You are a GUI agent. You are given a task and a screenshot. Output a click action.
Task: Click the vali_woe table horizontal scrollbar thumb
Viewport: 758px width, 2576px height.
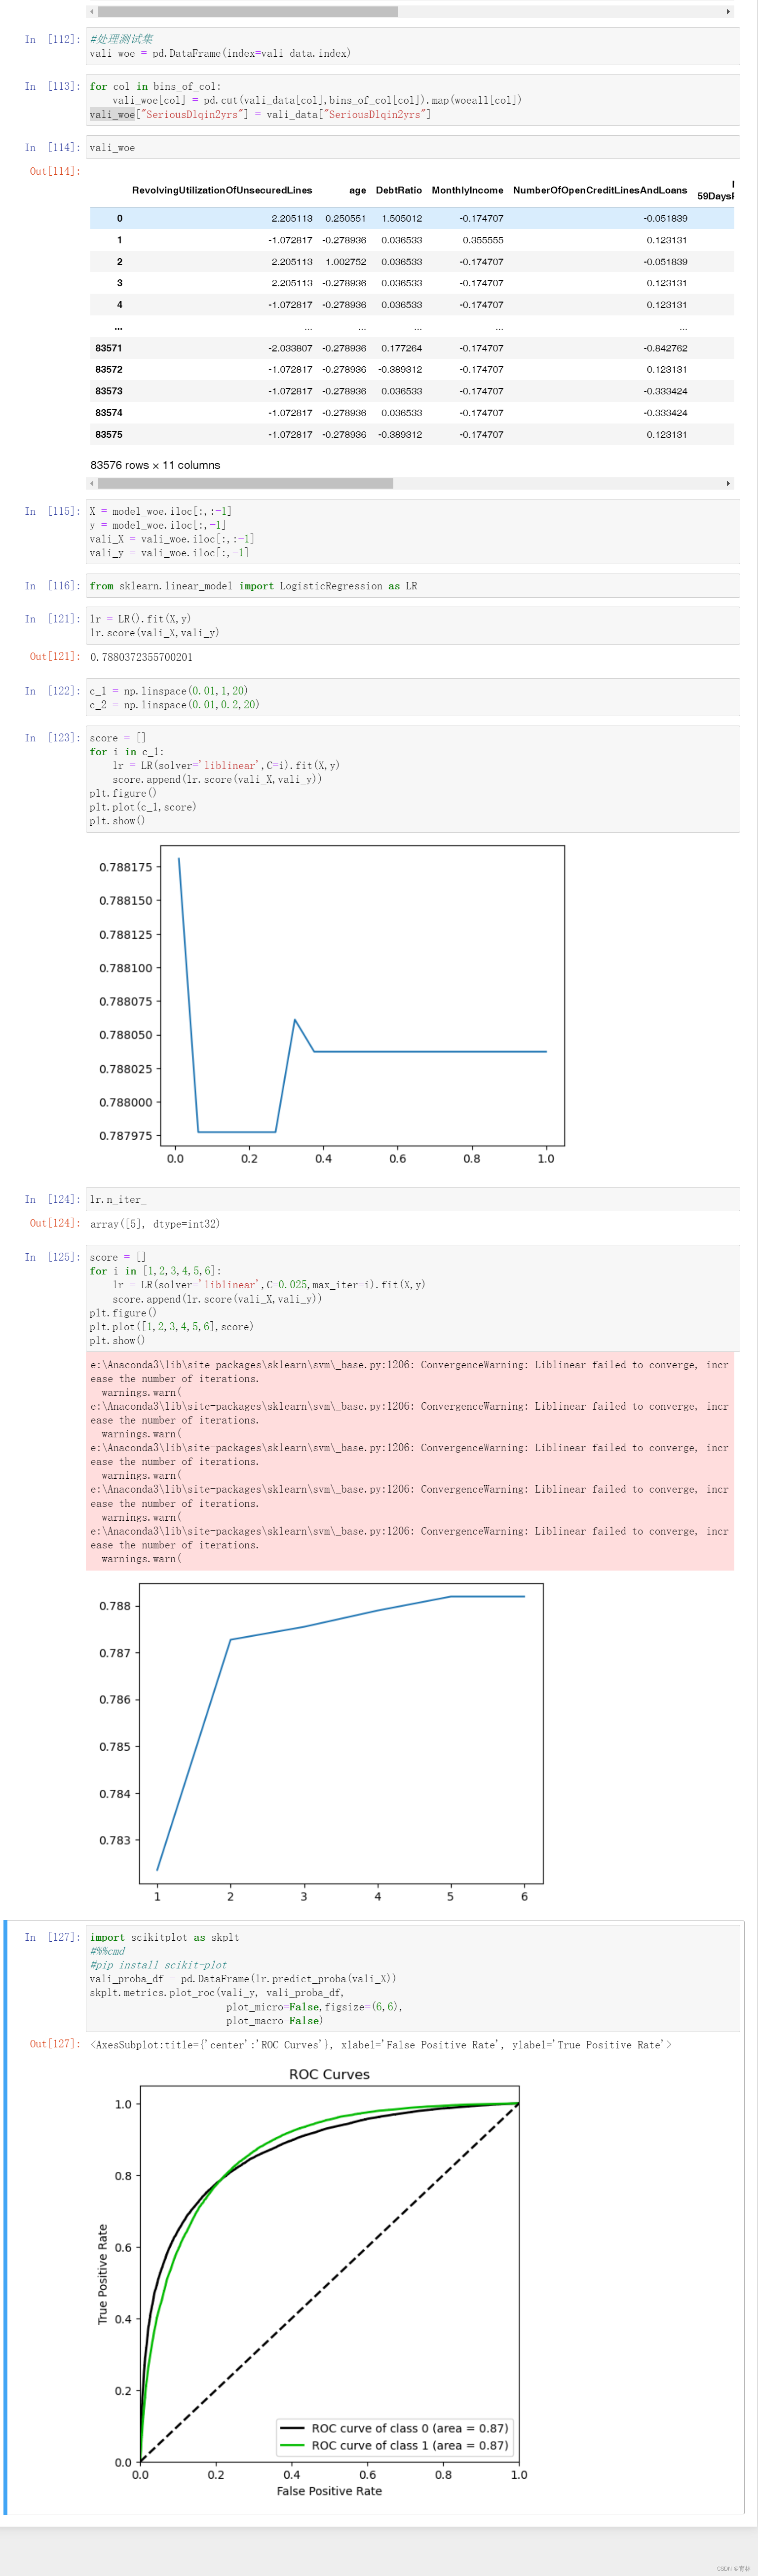[245, 483]
